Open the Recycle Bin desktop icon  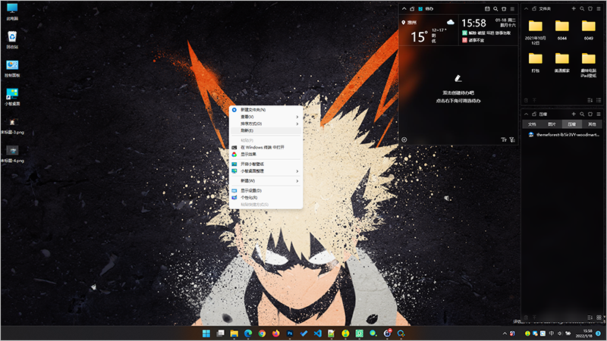coord(12,39)
